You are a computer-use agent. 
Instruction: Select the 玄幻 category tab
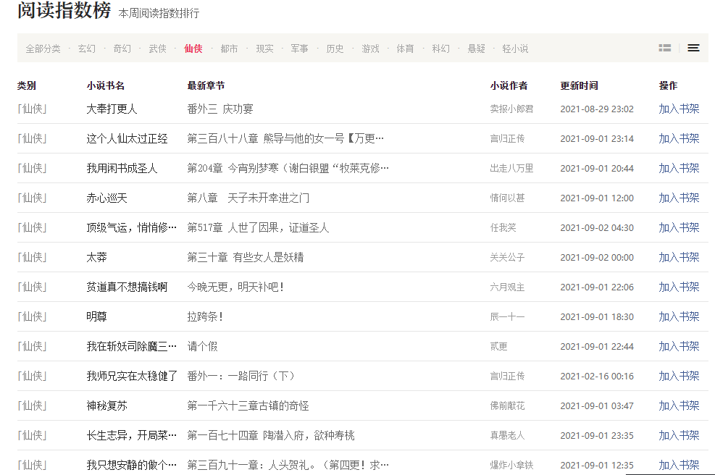[86, 49]
